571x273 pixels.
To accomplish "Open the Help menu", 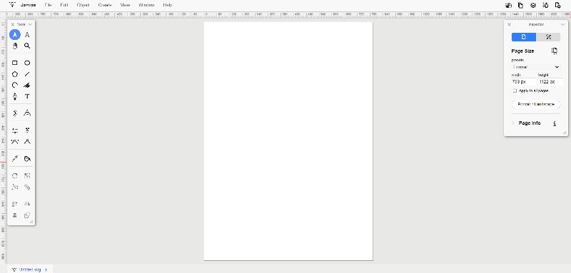I will (x=168, y=5).
